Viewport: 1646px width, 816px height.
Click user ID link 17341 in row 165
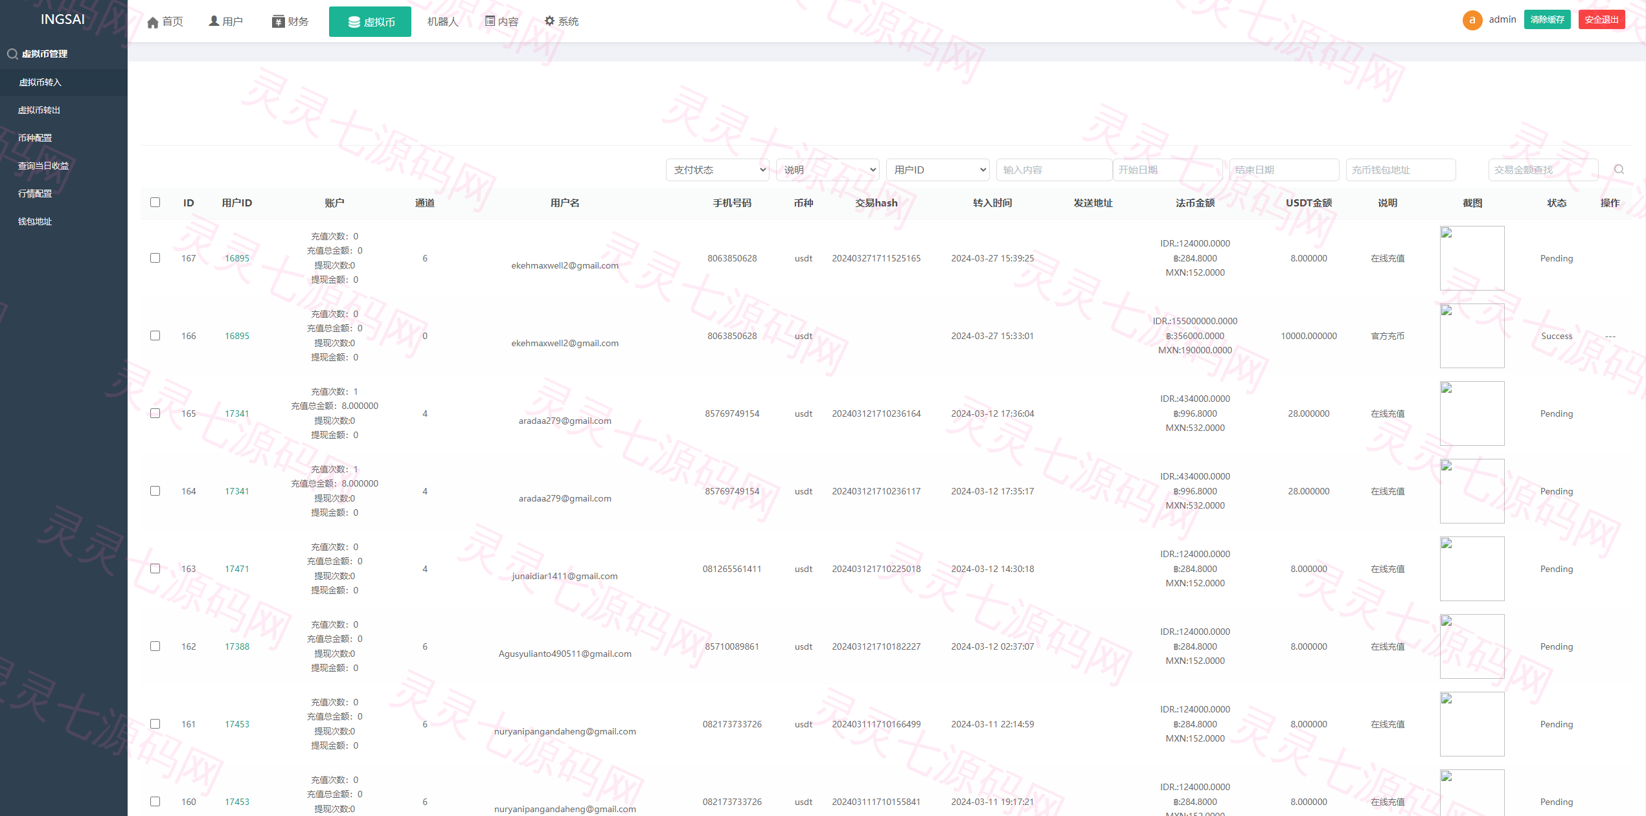coord(237,414)
